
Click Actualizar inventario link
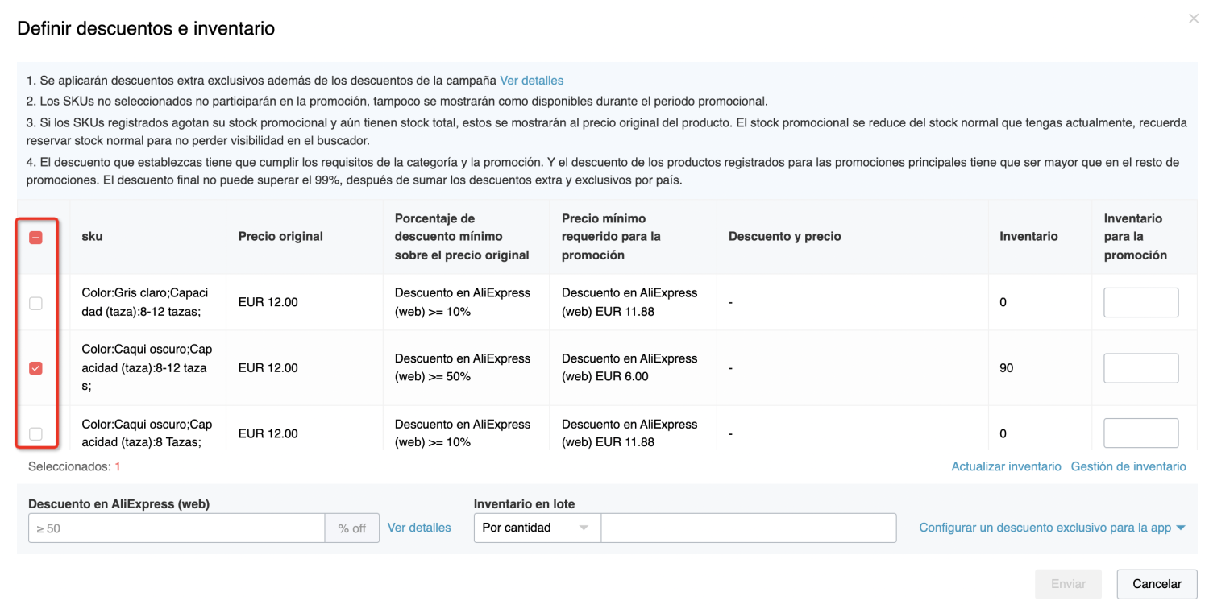coord(1006,466)
